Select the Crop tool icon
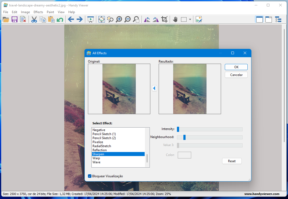Viewport: 288px width, 199px height. pyautogui.click(x=164, y=19)
